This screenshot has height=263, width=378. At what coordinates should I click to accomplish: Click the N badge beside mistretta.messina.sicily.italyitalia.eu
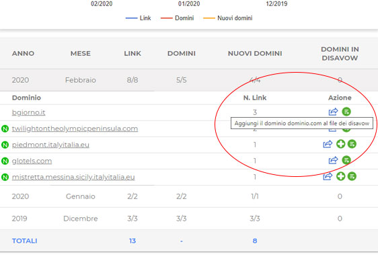tap(5, 177)
